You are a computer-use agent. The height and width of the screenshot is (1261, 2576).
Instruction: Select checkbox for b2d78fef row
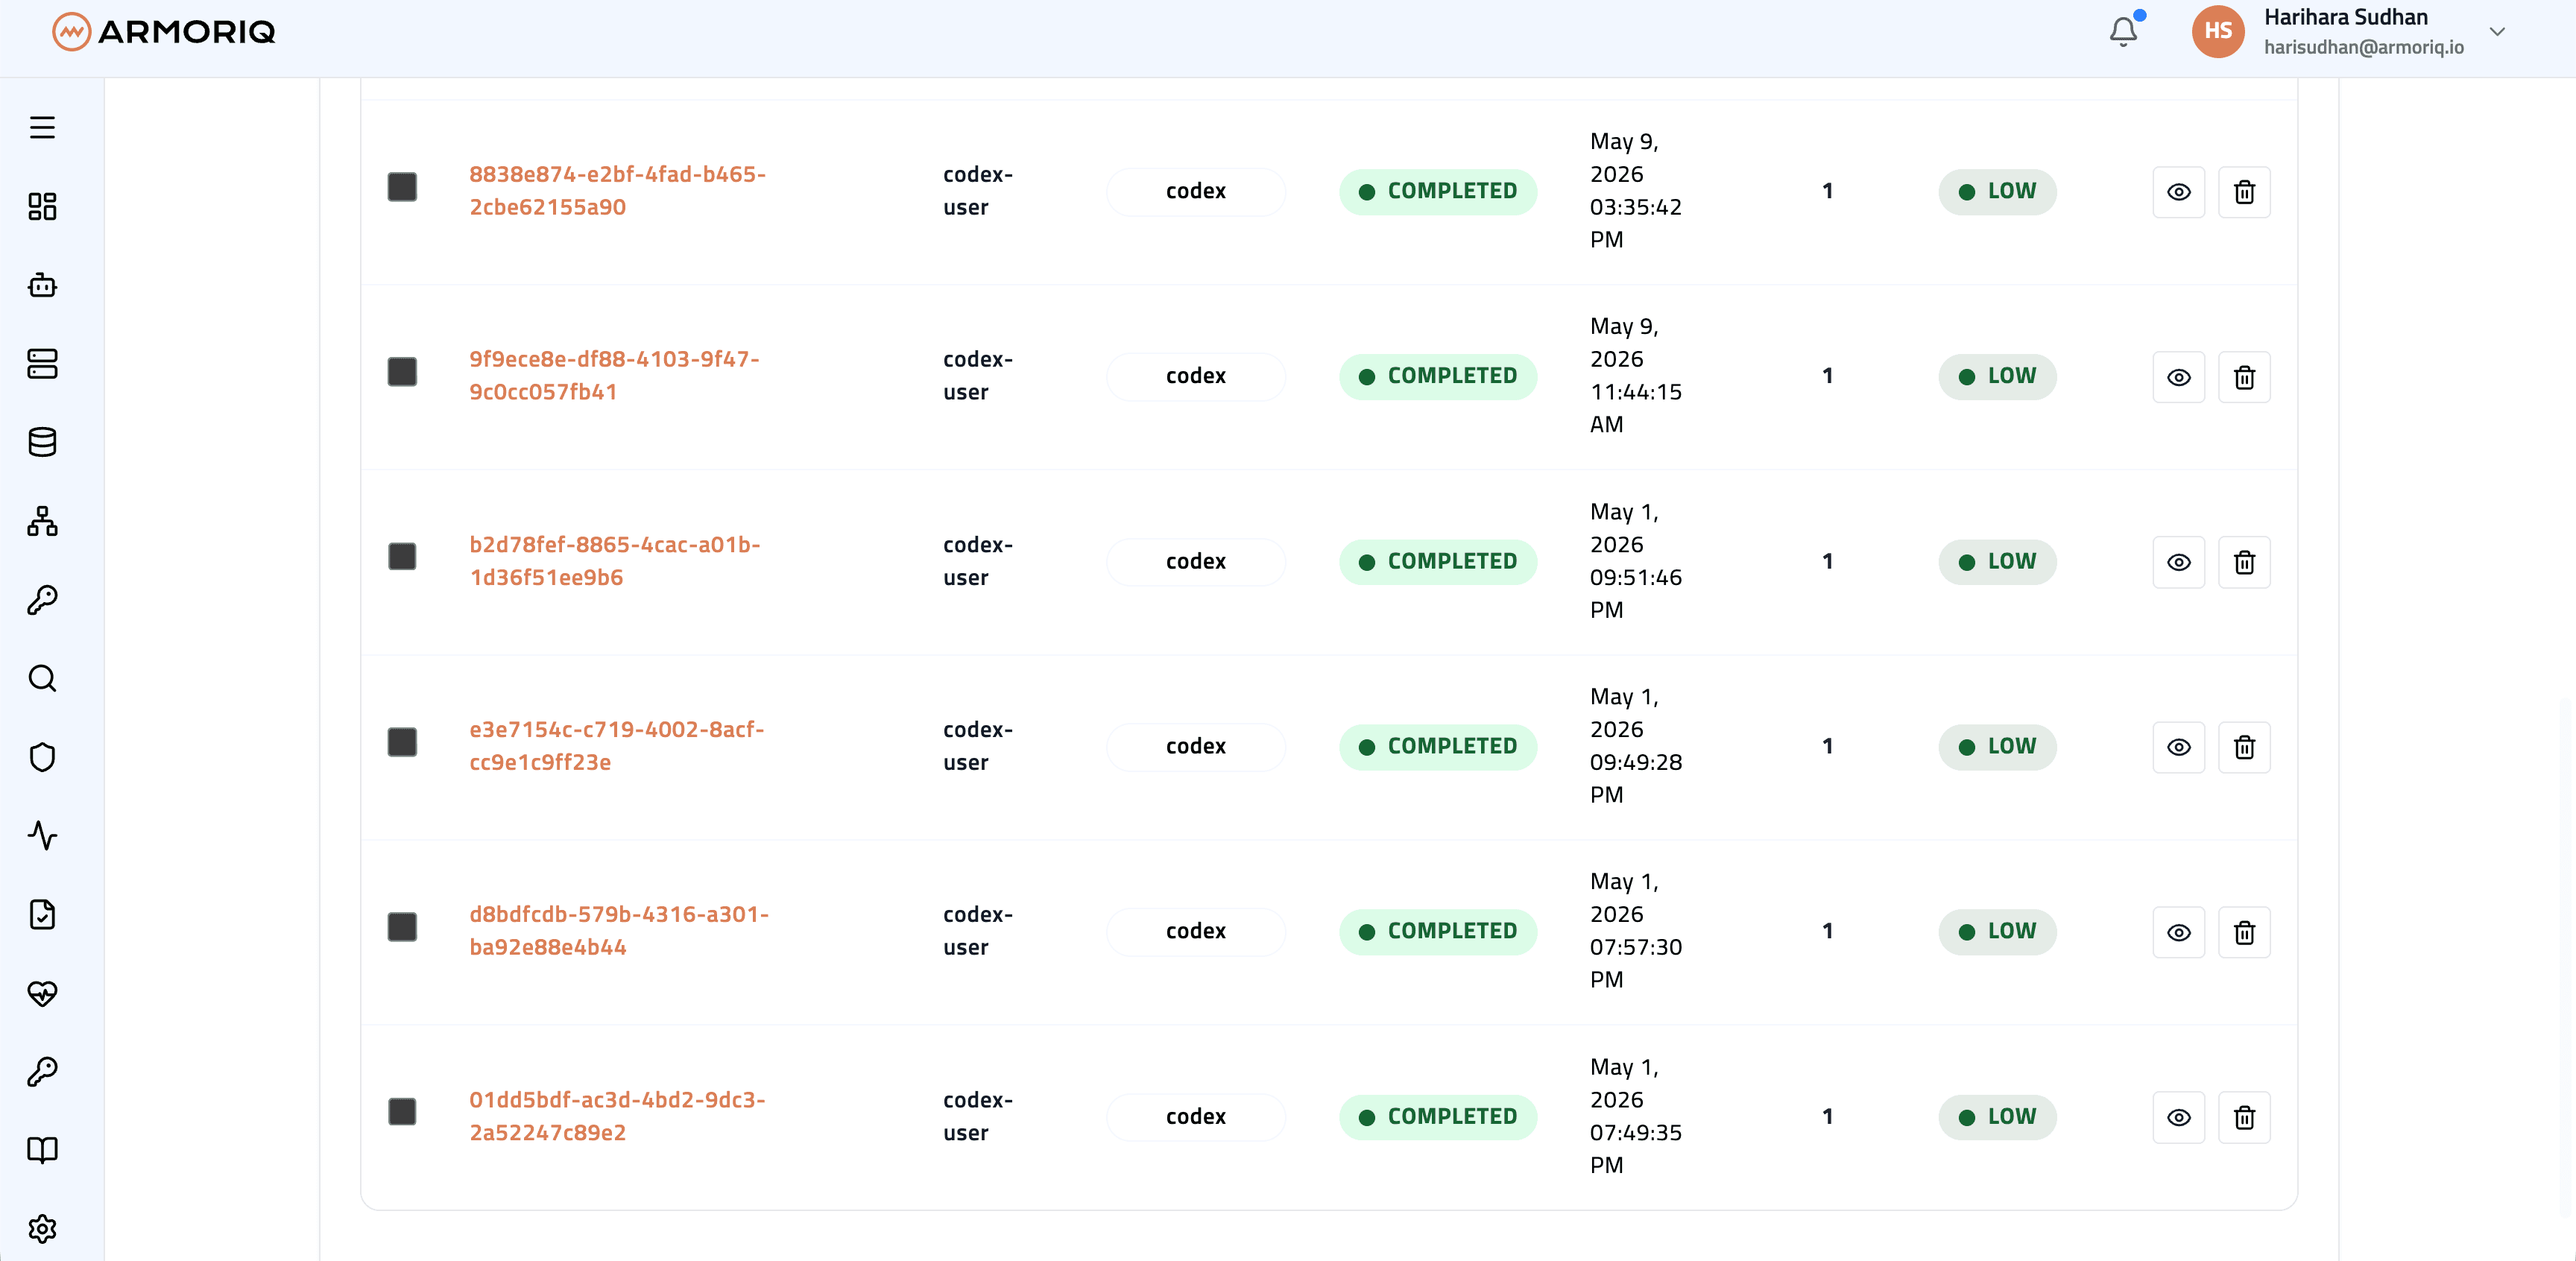pos(402,557)
